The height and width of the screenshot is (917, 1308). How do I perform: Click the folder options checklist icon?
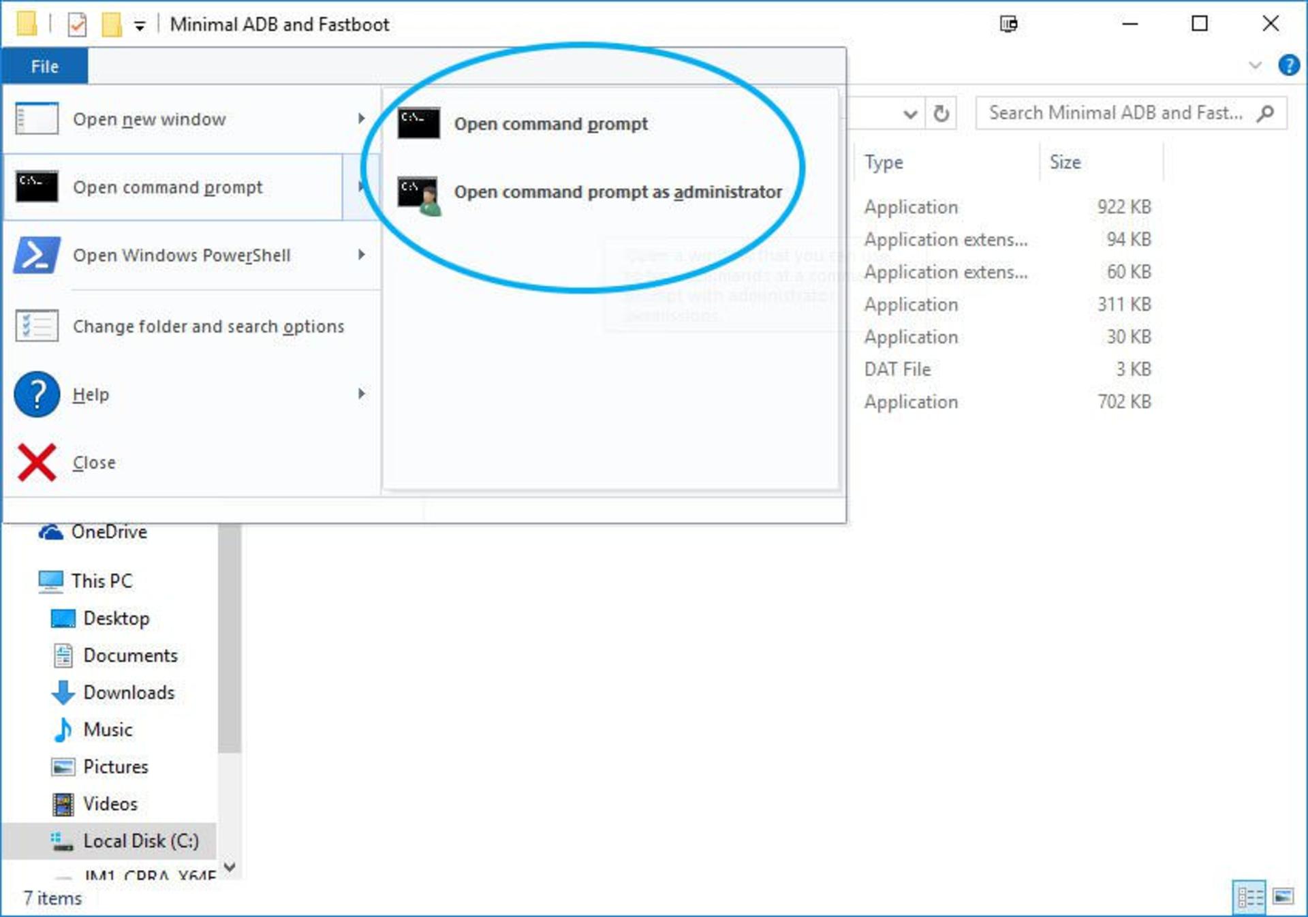point(37,326)
